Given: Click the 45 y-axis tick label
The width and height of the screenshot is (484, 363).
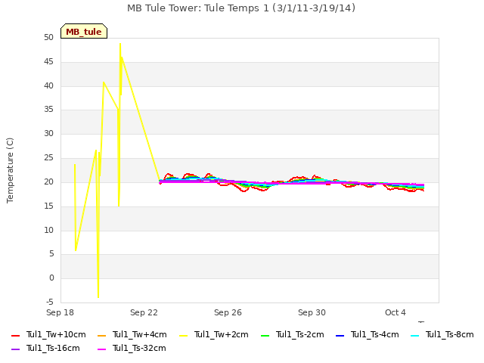Looking at the screenshot, I should (x=48, y=61).
